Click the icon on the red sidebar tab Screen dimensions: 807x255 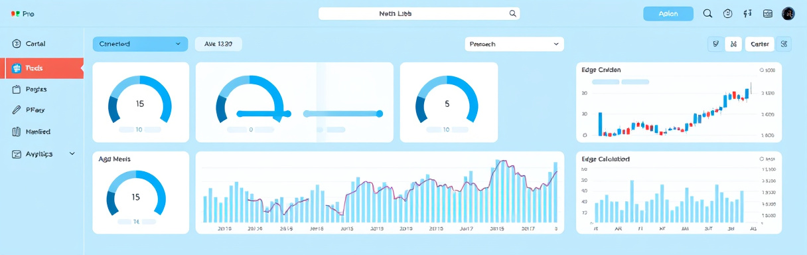(17, 68)
